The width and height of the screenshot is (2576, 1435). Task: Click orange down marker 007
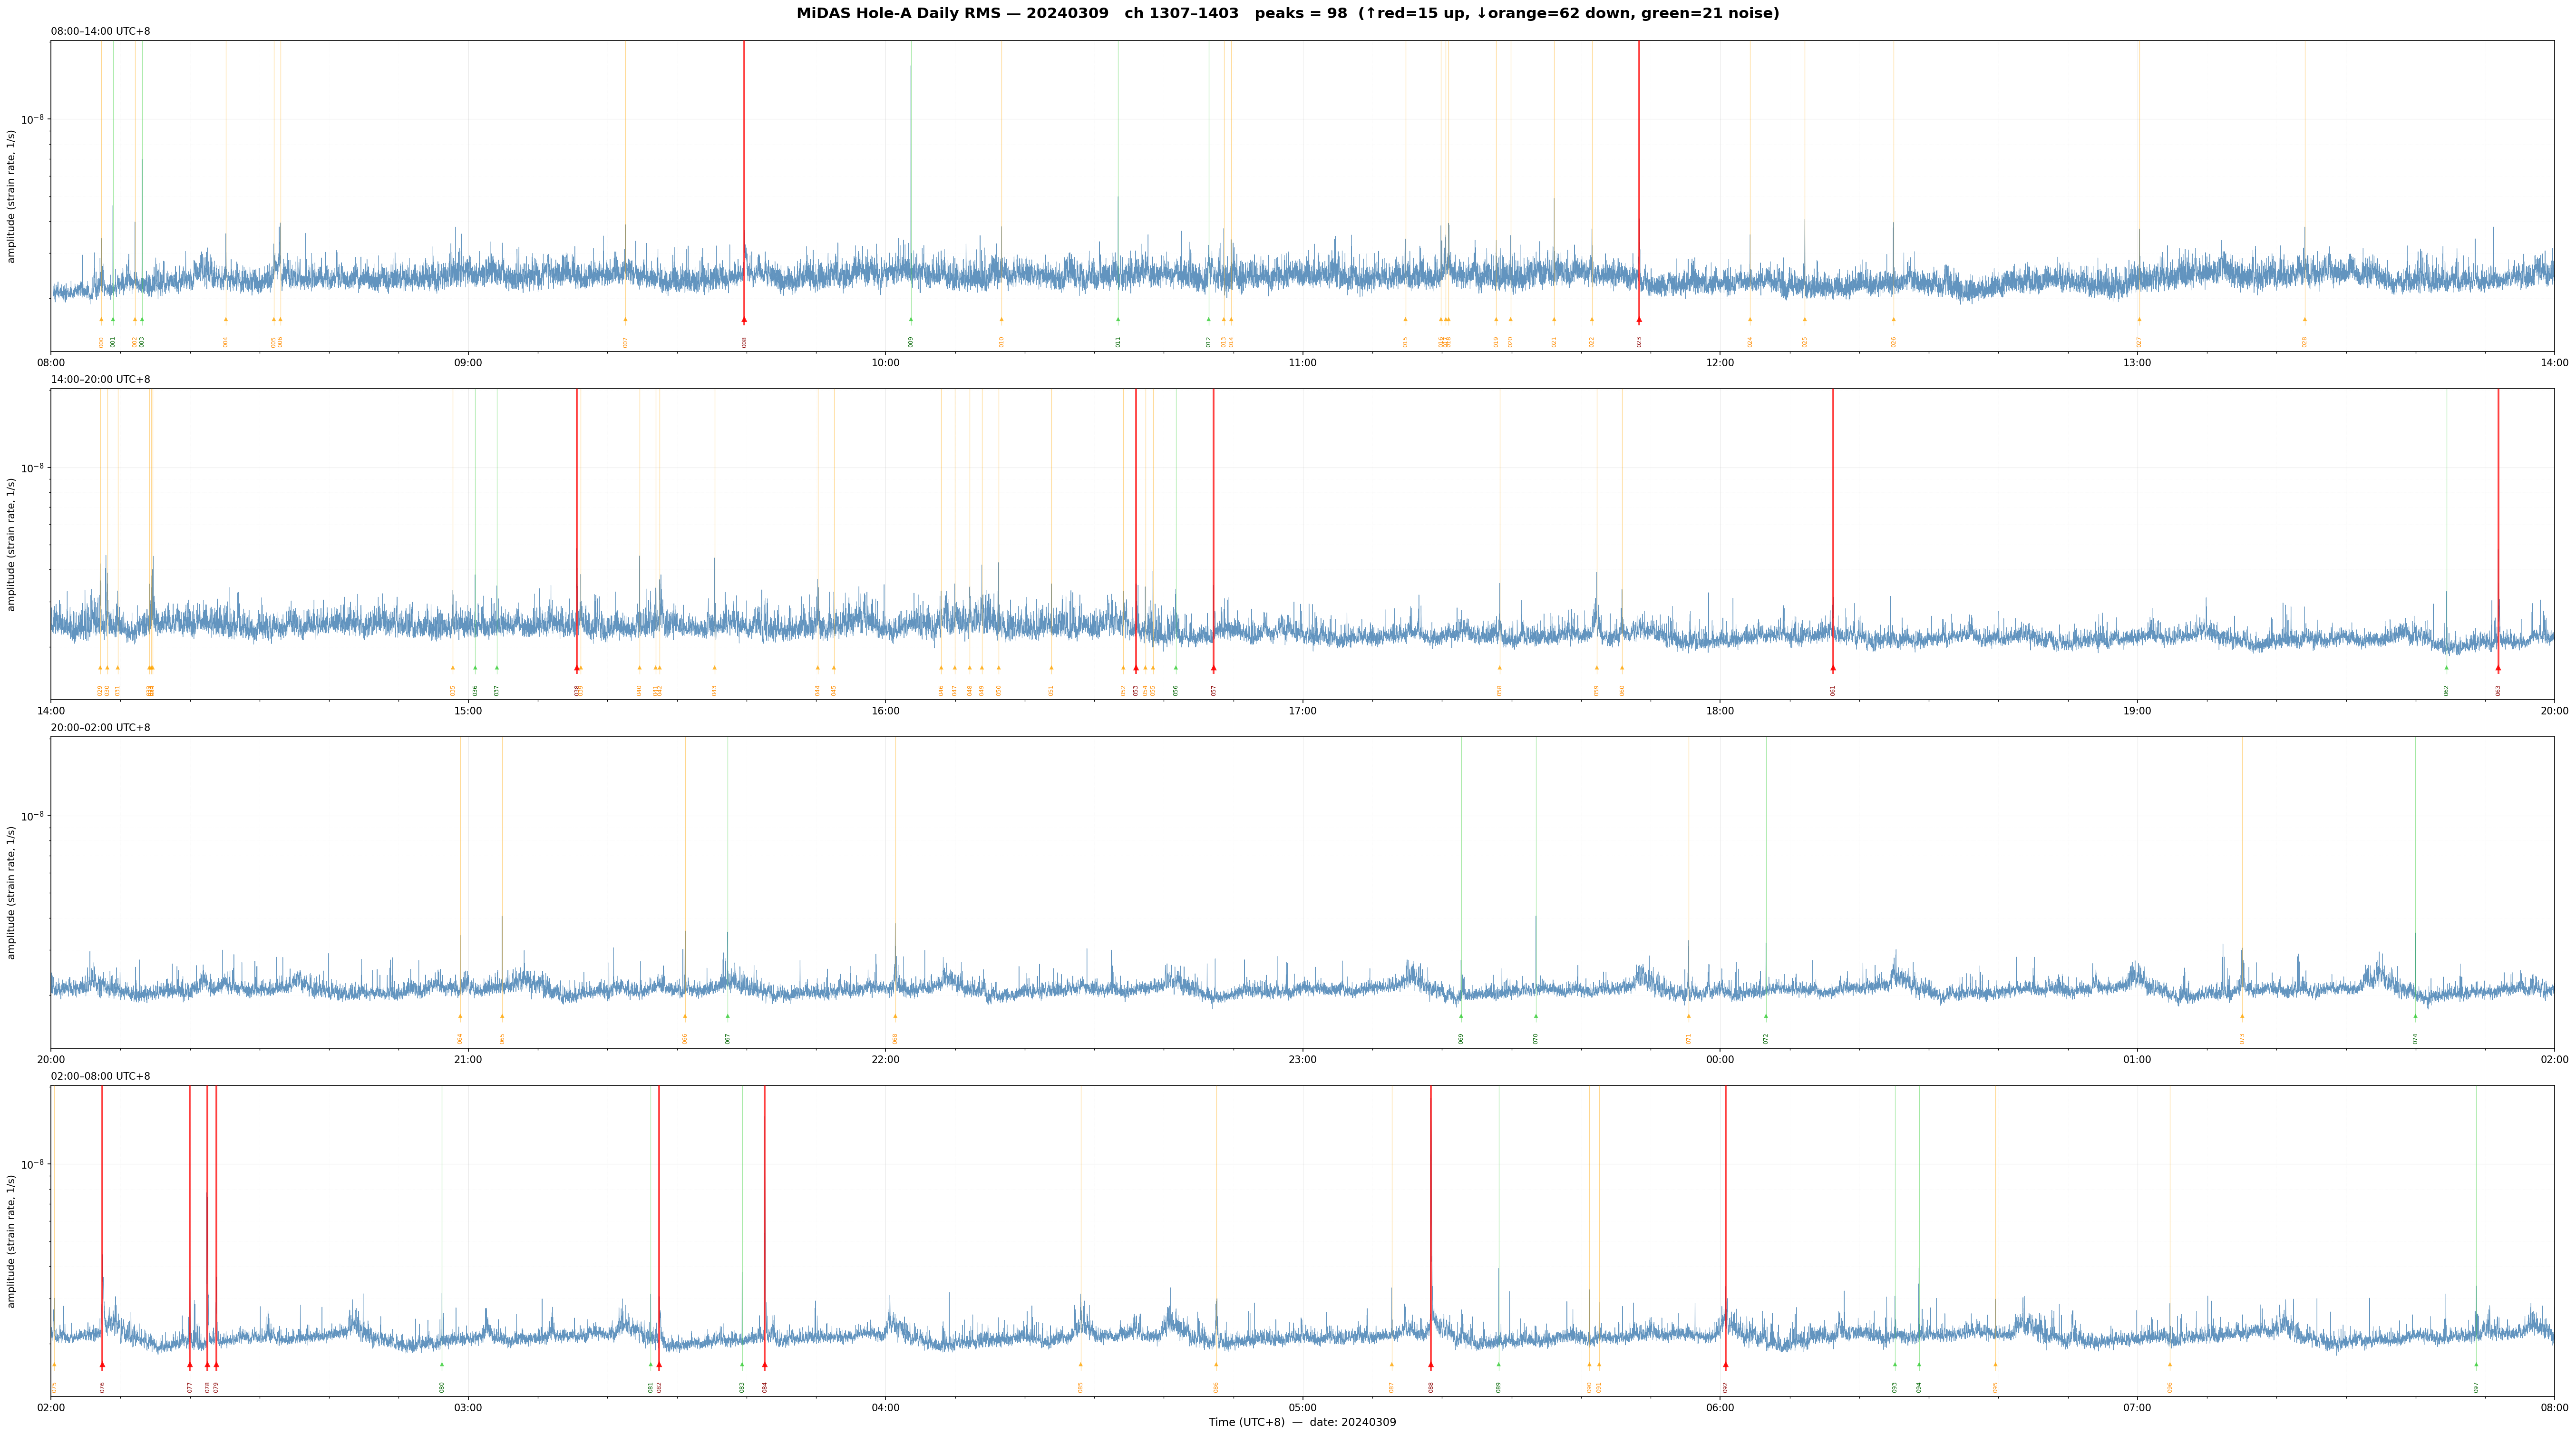[x=626, y=320]
